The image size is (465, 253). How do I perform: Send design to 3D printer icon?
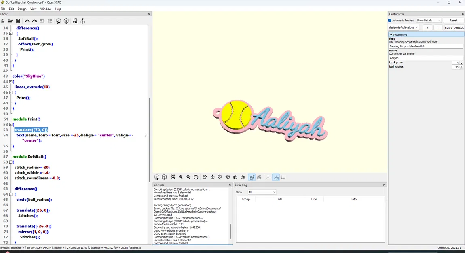(83, 21)
